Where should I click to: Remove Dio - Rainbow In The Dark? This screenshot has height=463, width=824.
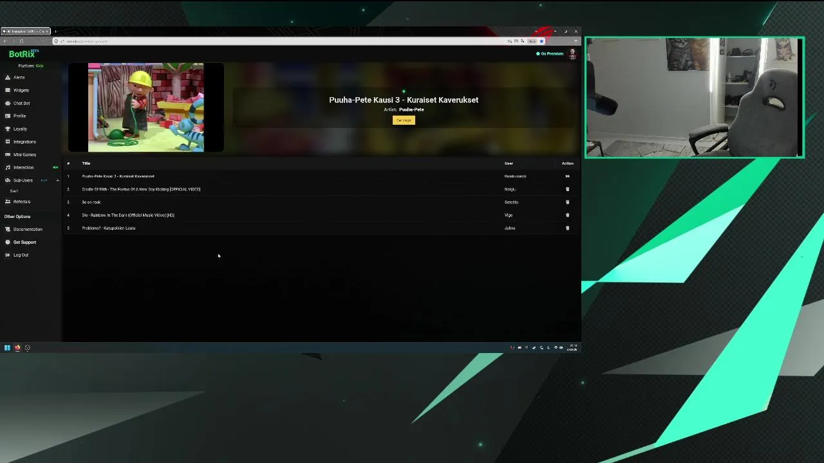point(567,215)
